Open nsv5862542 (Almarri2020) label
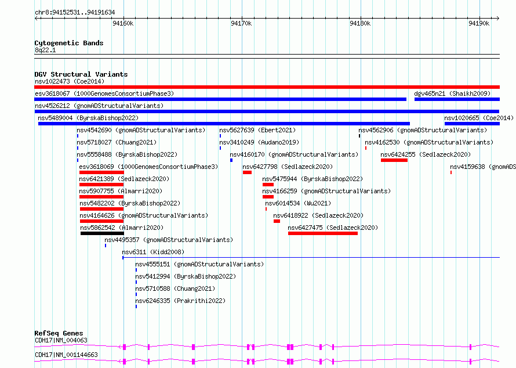516x368 pixels. click(x=122, y=228)
